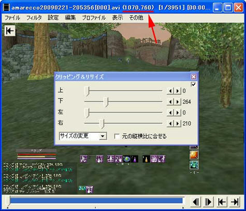The width and height of the screenshot is (246, 211).
Task: Increase the 上 value with the right arrow
Action: click(x=178, y=91)
